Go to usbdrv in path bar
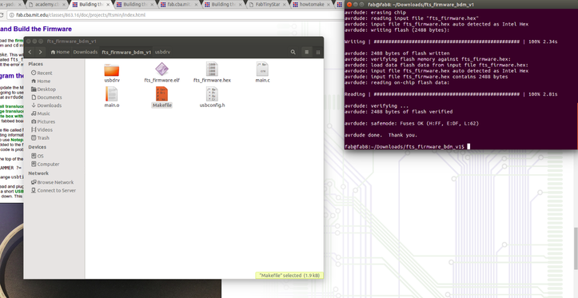The height and width of the screenshot is (298, 578). click(162, 52)
